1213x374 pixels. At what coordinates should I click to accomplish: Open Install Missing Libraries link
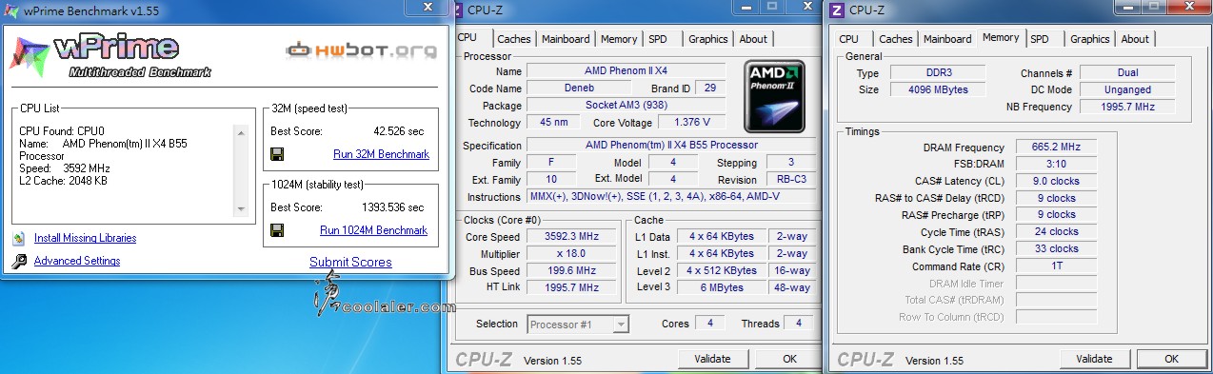click(85, 238)
